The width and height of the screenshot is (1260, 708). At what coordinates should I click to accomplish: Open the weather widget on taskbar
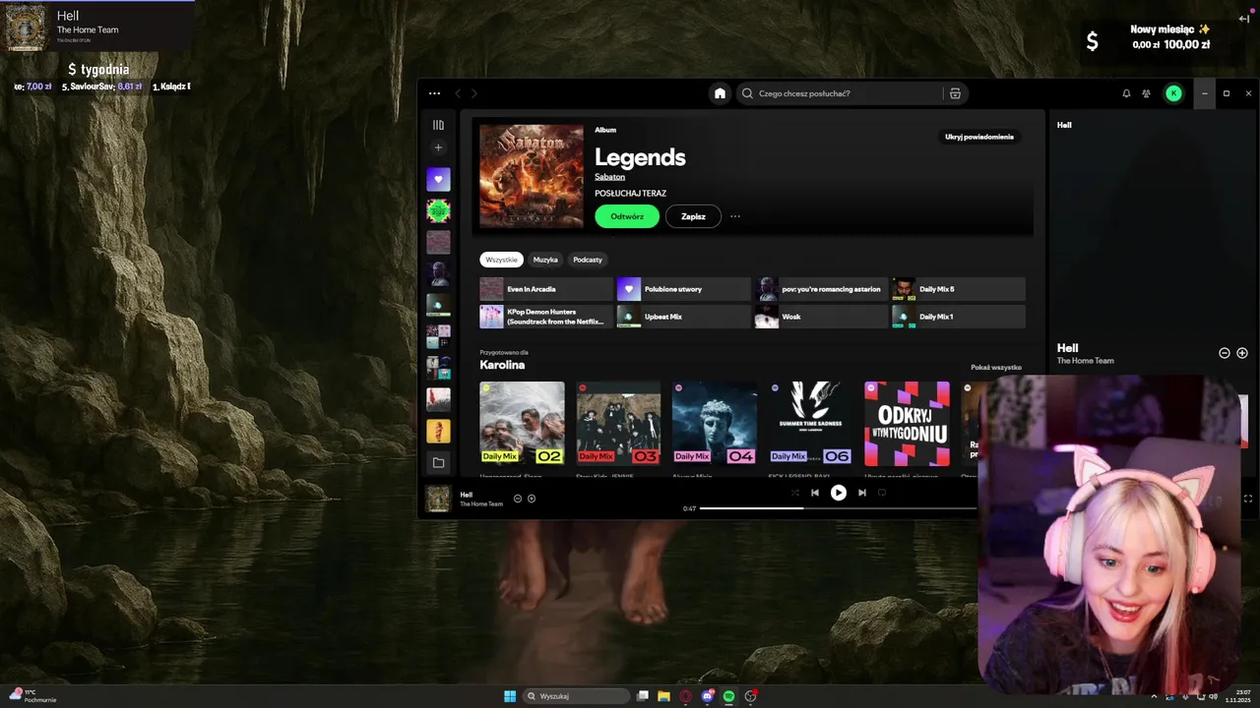coord(32,696)
